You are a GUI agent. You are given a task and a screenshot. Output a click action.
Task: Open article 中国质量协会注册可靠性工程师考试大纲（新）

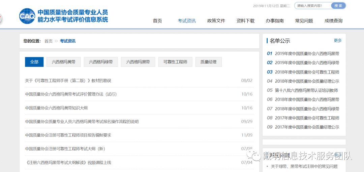pyautogui.click(x=65, y=149)
